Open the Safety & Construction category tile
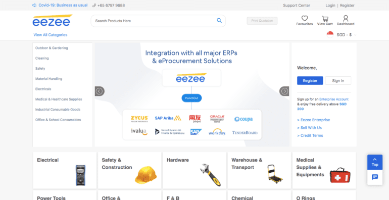Image resolution: width=389 pixels, height=200 pixels. 129,170
